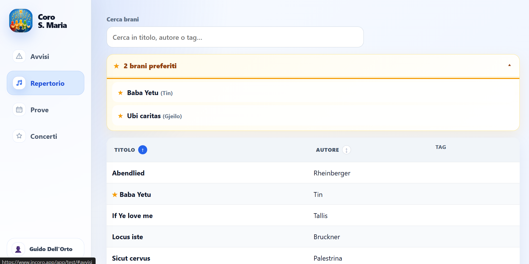This screenshot has width=529, height=264.
Task: Click author Tin cell in table
Action: tap(318, 194)
